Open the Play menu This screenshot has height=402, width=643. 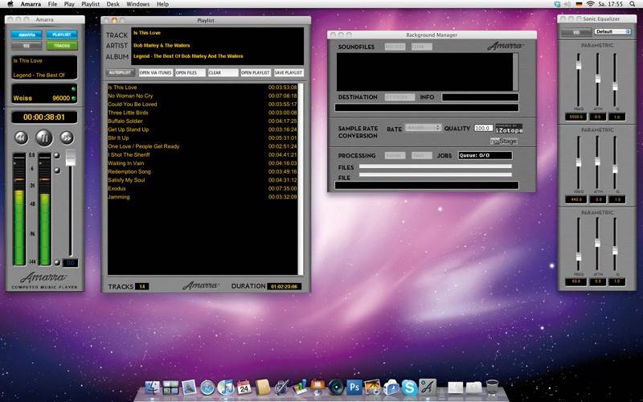[69, 4]
